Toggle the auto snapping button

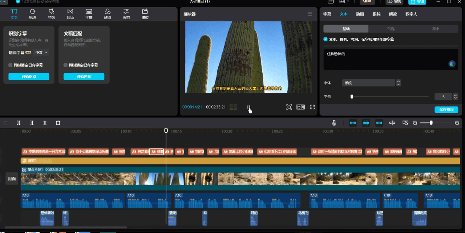click(x=366, y=123)
